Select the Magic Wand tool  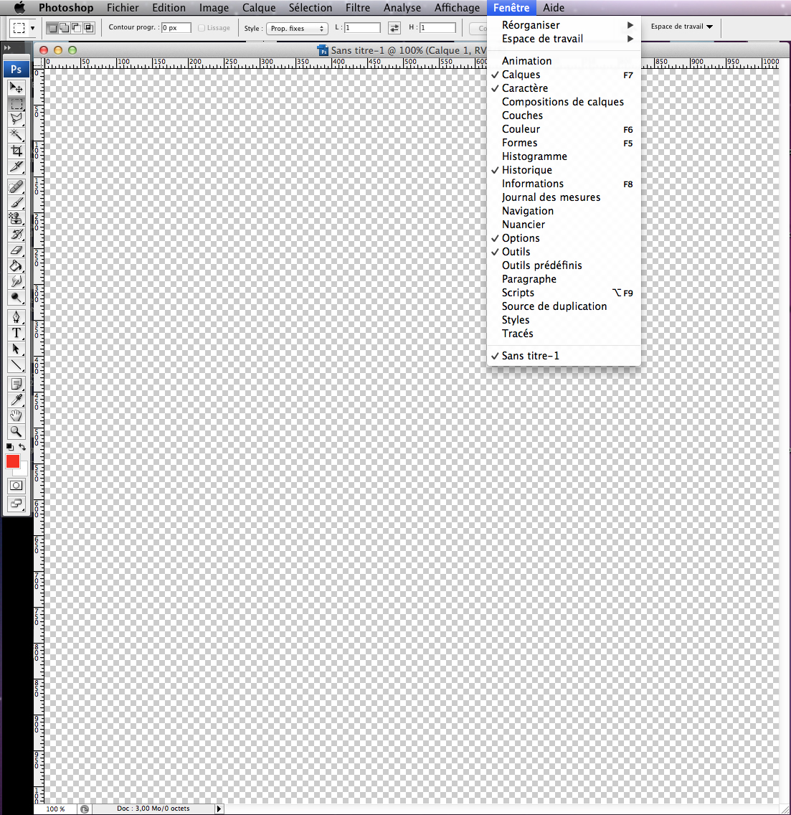16,135
